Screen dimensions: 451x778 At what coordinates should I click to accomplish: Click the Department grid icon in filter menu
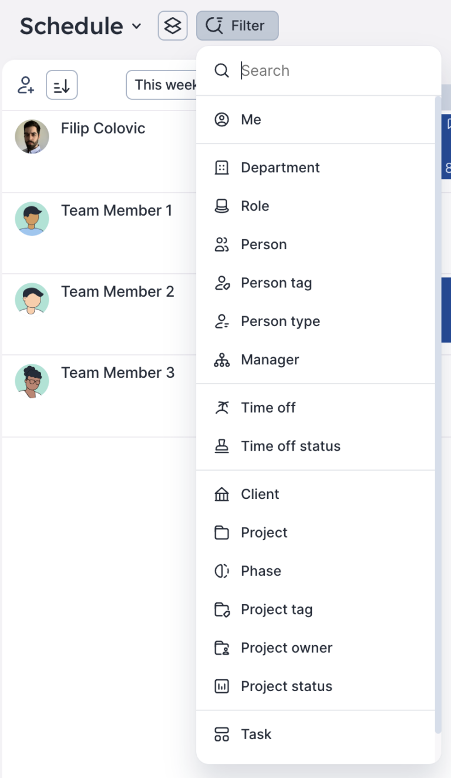click(221, 167)
